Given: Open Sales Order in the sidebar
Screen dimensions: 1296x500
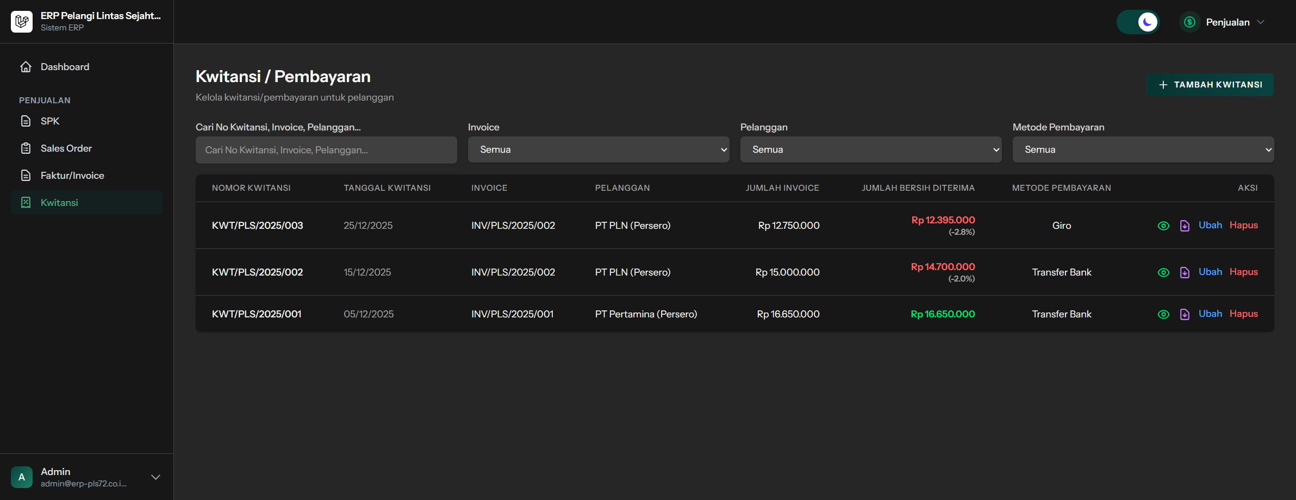Looking at the screenshot, I should [66, 148].
